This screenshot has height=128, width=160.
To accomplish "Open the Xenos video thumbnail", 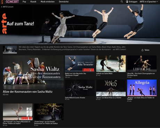I will point(111,88).
